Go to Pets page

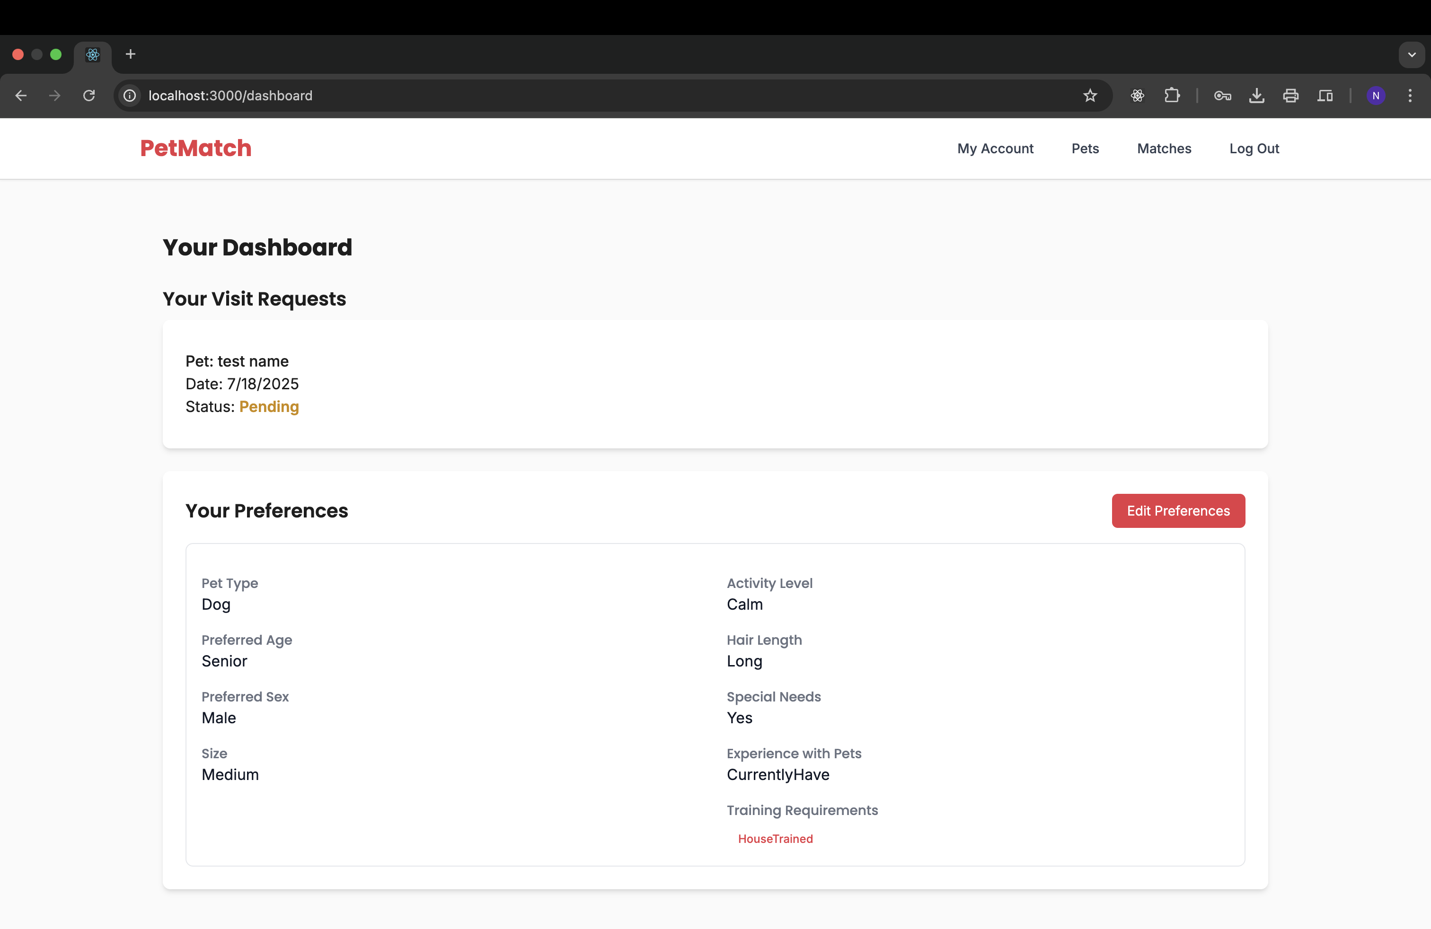coord(1085,149)
